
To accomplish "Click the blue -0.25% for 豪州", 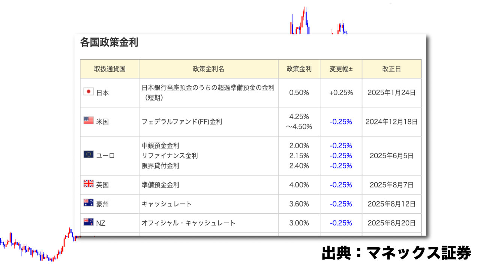I will pyautogui.click(x=341, y=204).
